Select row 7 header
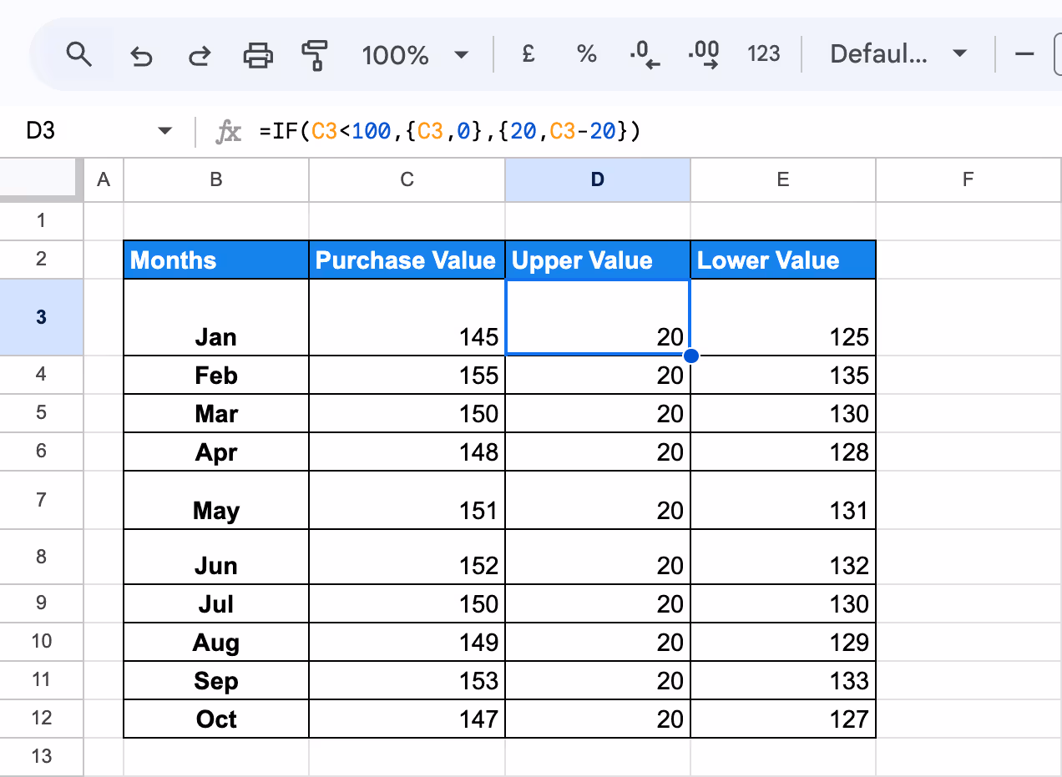 [x=42, y=500]
